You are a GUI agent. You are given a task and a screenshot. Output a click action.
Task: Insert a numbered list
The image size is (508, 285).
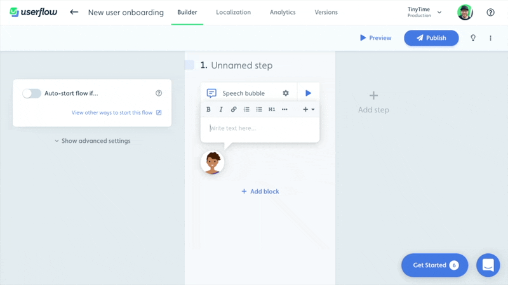pyautogui.click(x=246, y=109)
